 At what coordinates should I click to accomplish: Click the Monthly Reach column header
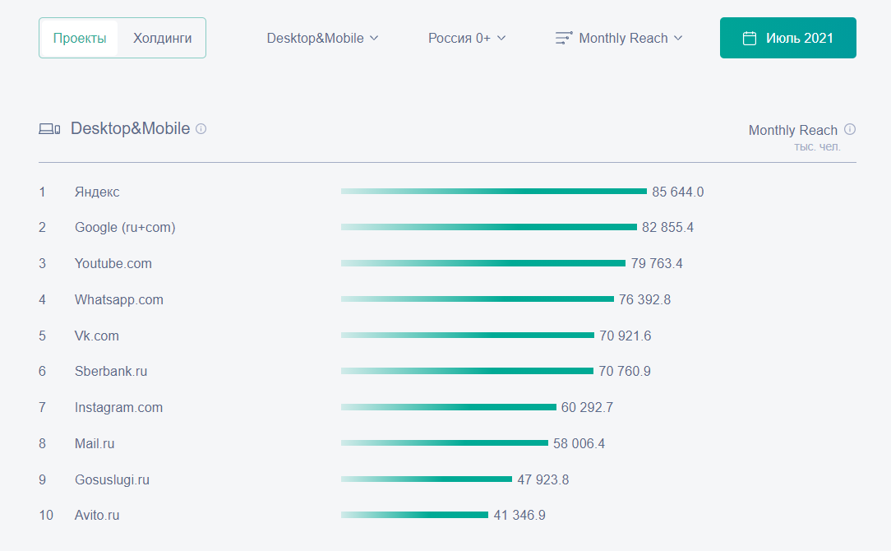pyautogui.click(x=792, y=130)
